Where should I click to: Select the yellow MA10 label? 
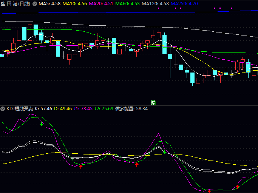74,4
